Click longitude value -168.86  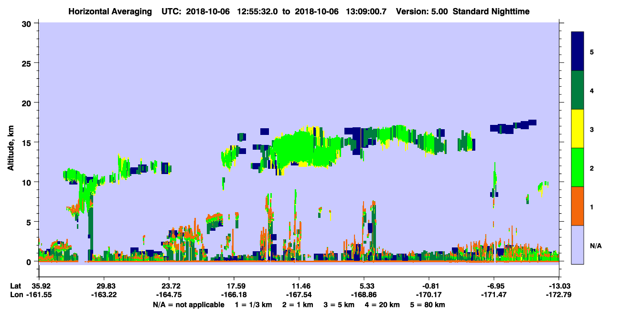tap(364, 295)
